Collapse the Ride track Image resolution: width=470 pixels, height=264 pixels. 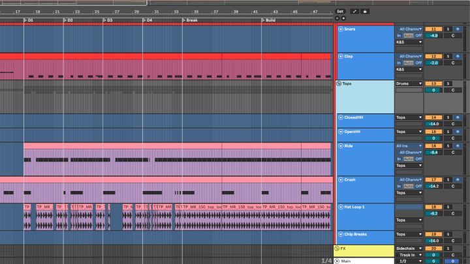(341, 146)
